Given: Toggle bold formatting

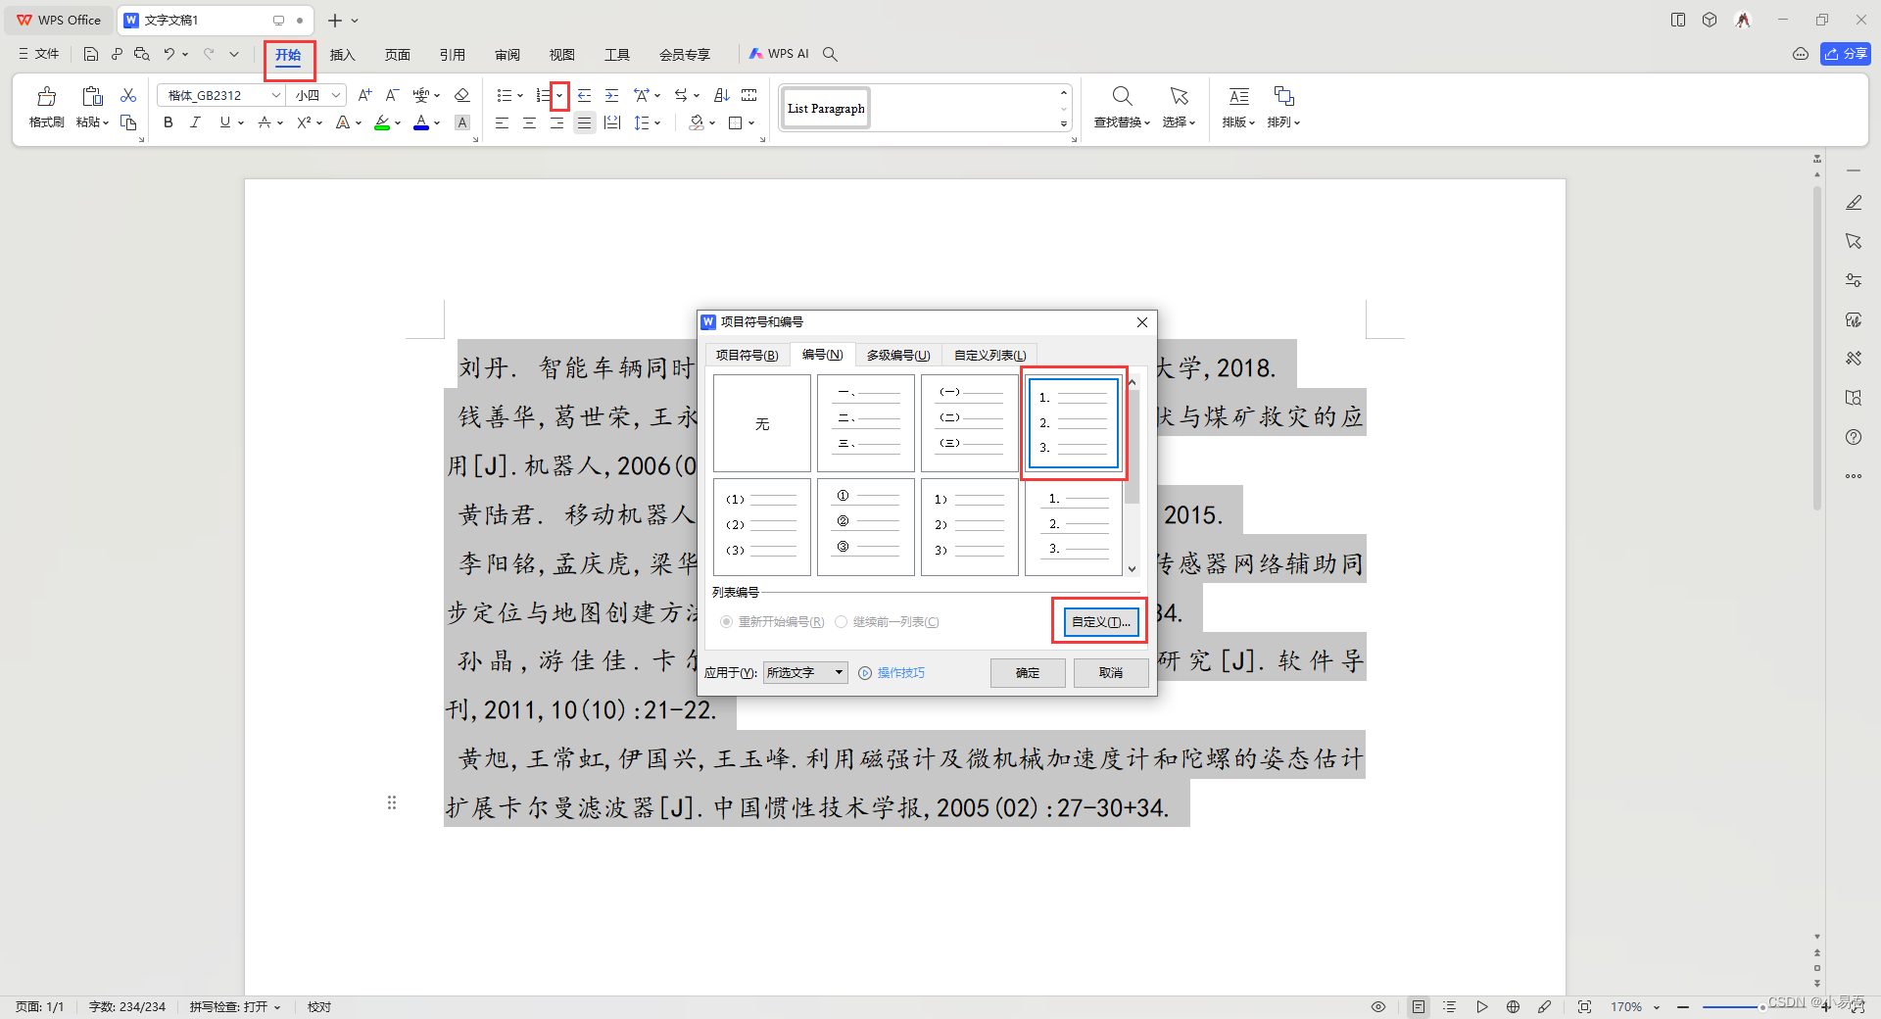Looking at the screenshot, I should coord(169,122).
